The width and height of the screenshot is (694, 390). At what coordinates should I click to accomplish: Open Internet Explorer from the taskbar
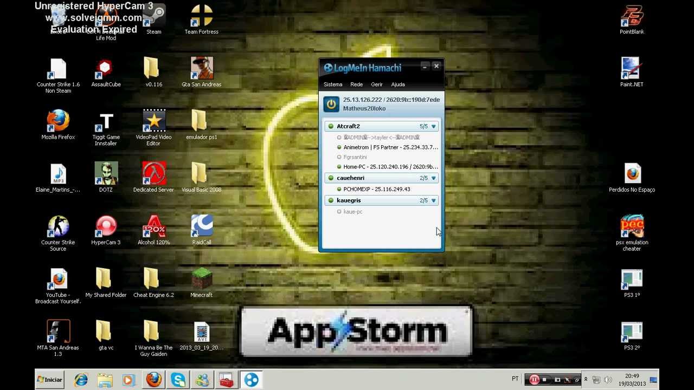coord(81,380)
